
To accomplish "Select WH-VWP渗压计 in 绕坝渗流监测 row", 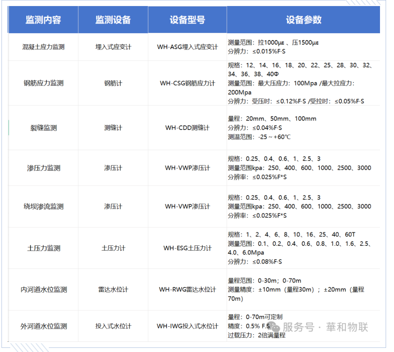I will (187, 207).
